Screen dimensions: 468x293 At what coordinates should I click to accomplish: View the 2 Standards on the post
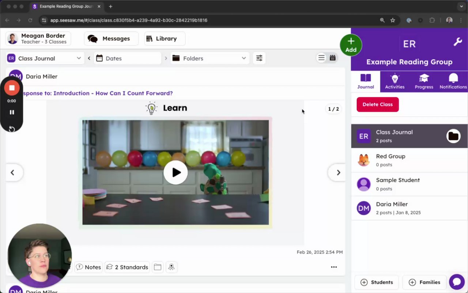pos(127,267)
